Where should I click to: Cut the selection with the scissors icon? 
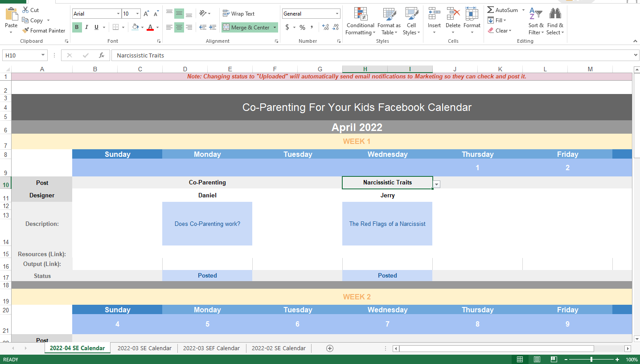click(x=26, y=10)
